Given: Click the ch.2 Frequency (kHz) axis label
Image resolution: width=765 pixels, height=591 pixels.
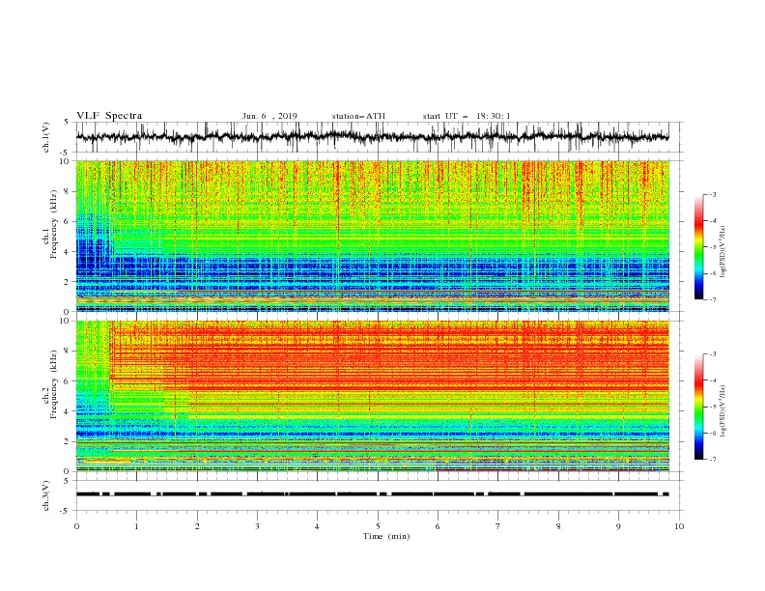Looking at the screenshot, I should click(x=50, y=384).
